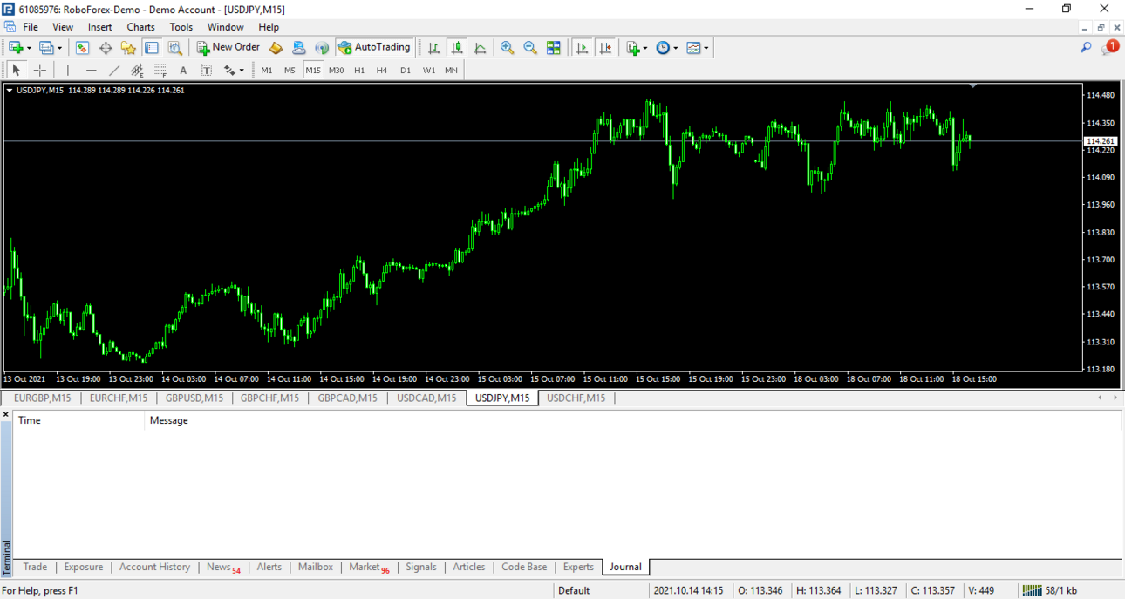Toggle the Terminal panel icon
Image resolution: width=1125 pixels, height=599 pixels.
152,48
